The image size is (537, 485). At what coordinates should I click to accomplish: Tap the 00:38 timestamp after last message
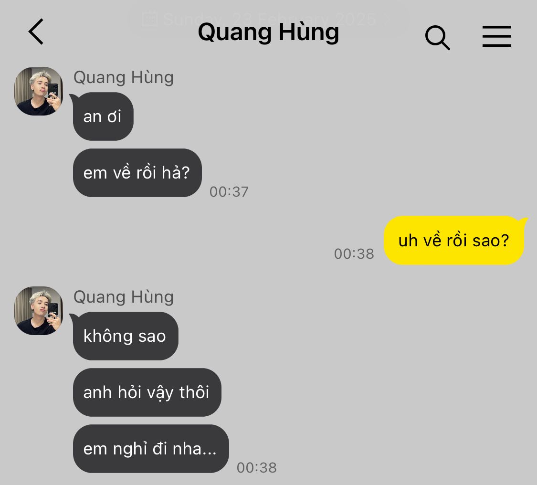tap(256, 467)
